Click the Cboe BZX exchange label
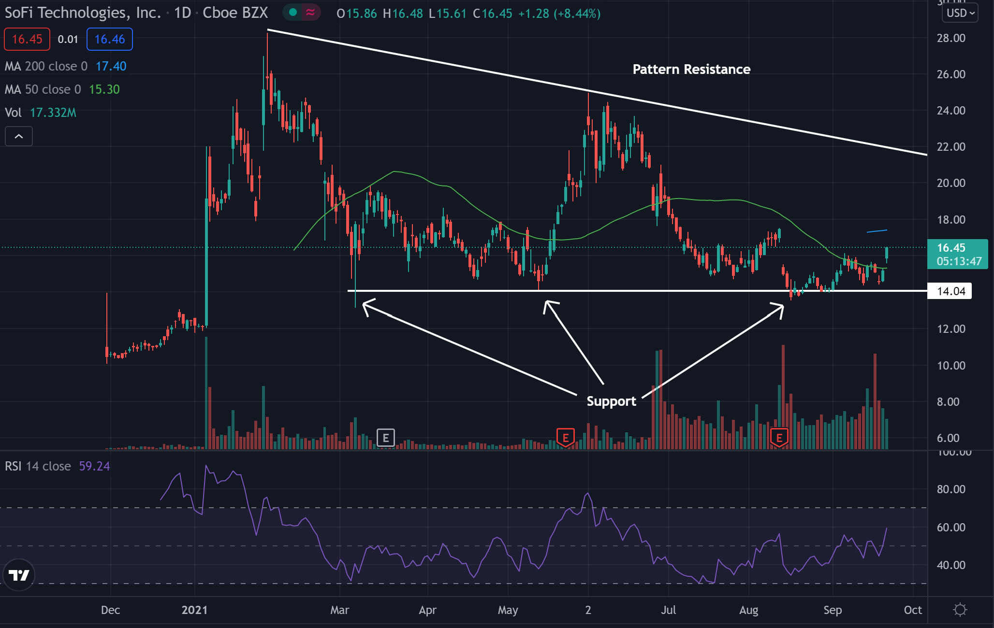The image size is (994, 628). [235, 13]
